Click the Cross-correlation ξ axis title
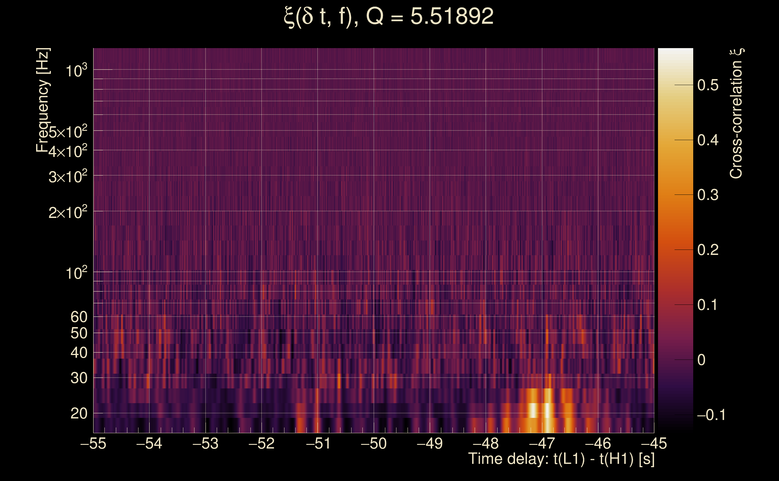The width and height of the screenshot is (779, 481). tap(736, 114)
